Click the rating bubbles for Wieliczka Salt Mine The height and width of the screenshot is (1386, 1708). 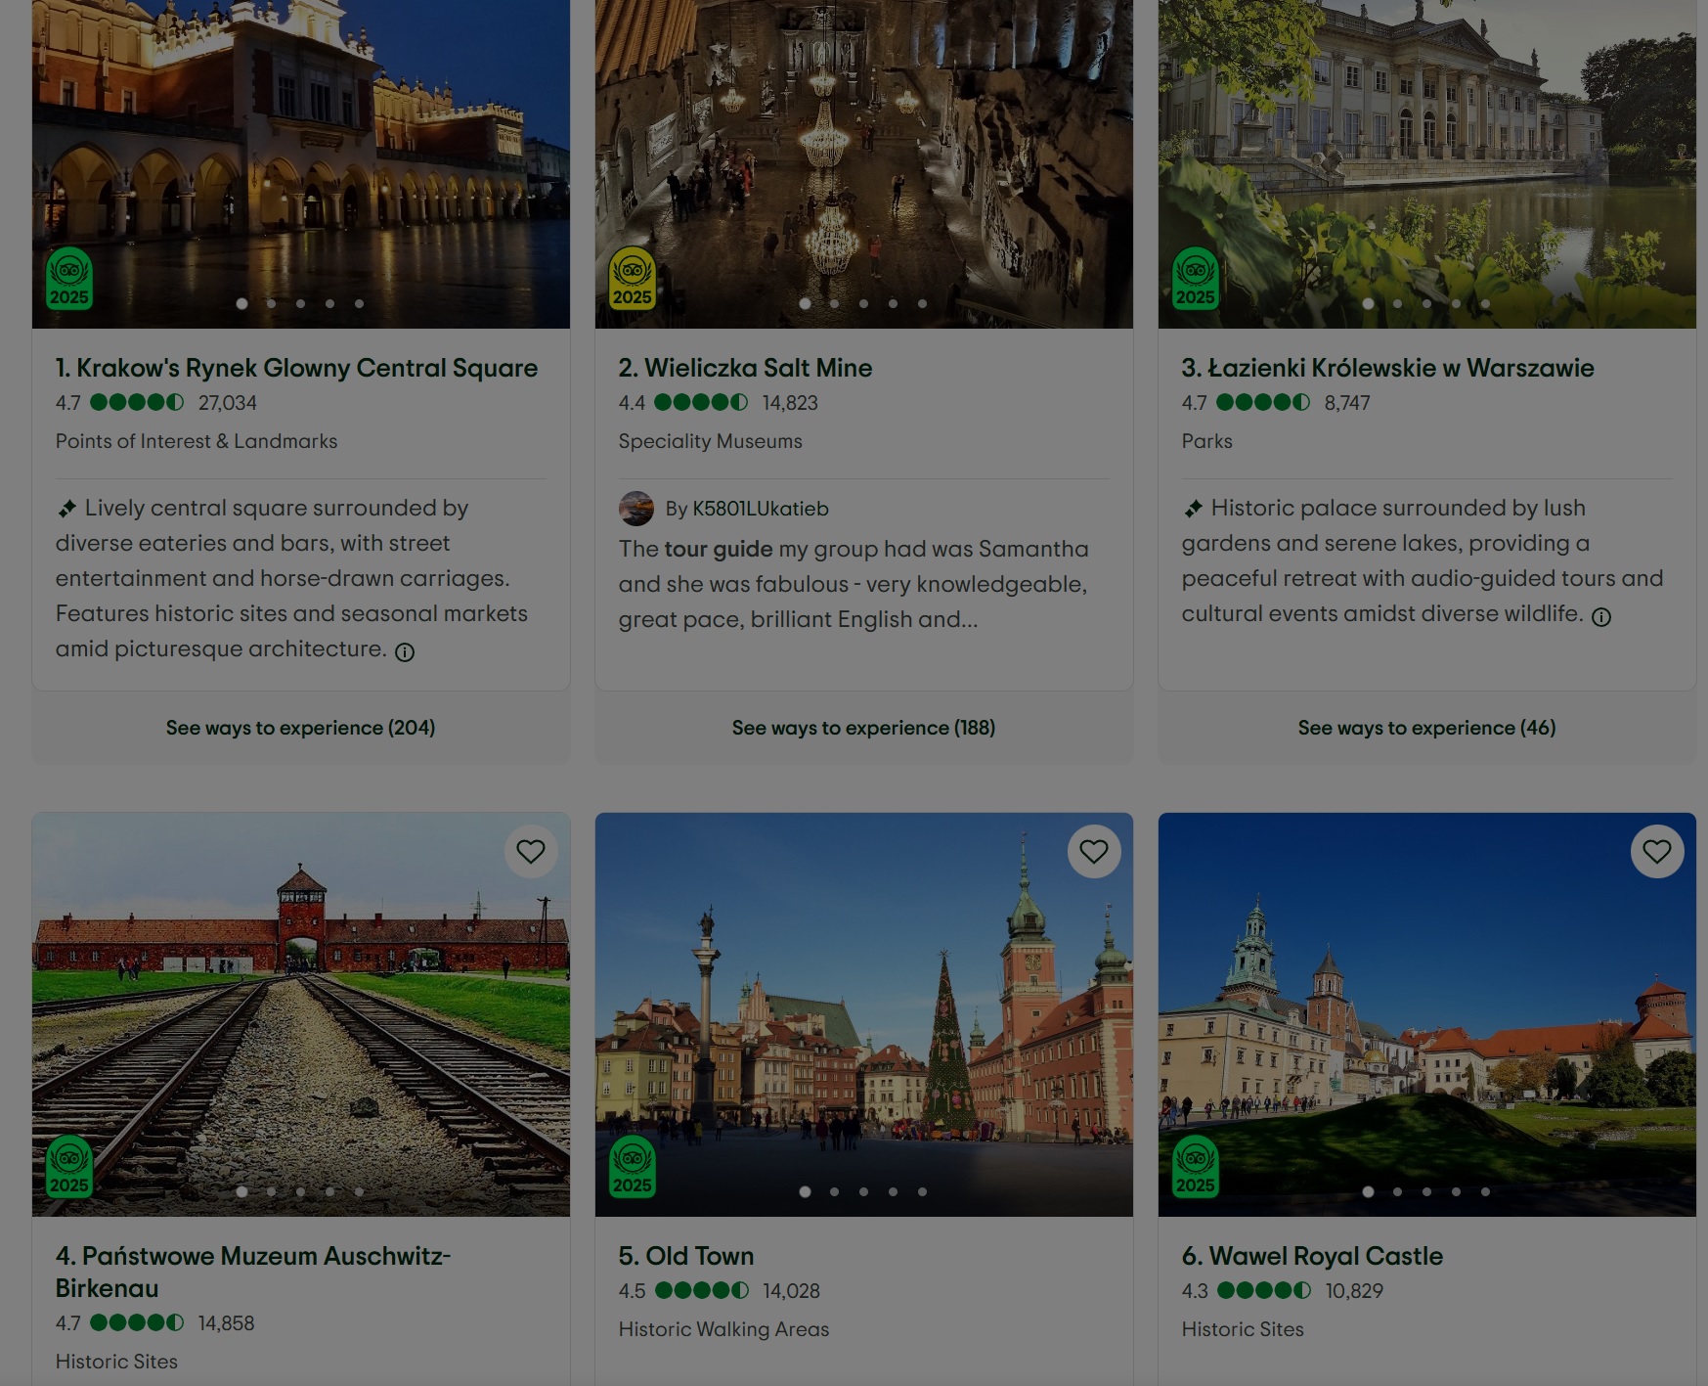coord(701,402)
